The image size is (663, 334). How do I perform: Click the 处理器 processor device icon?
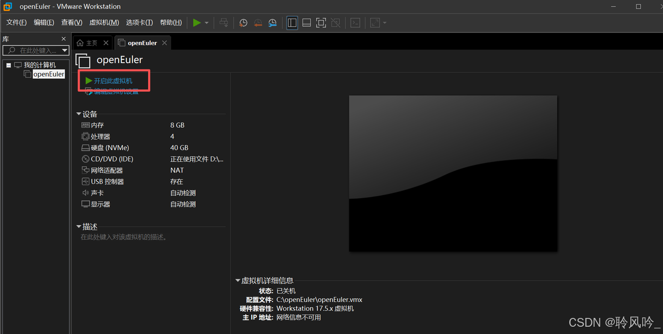(x=85, y=137)
